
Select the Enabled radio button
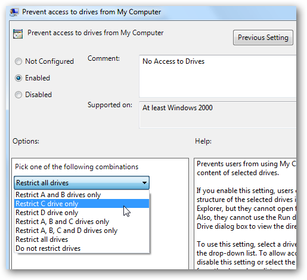[18, 78]
